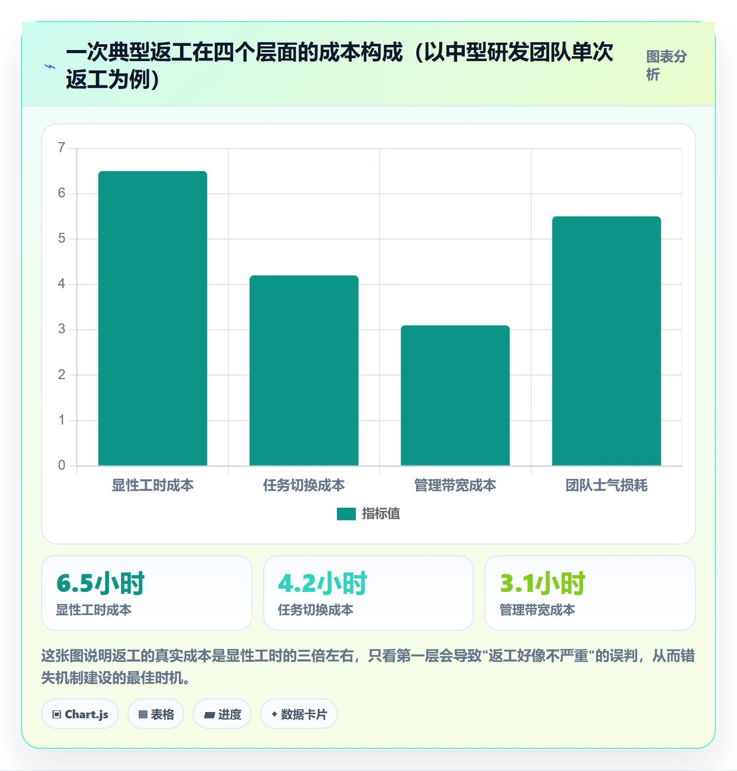The width and height of the screenshot is (737, 771).
Task: Select the 显性工时成本 bar in the chart
Action: click(153, 318)
